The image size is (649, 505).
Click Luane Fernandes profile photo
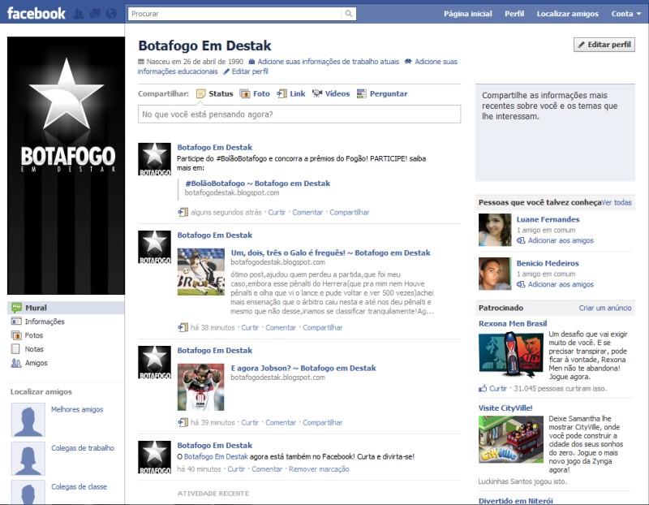[x=495, y=230]
